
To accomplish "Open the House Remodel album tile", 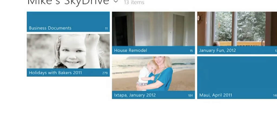I will coord(153,33).
